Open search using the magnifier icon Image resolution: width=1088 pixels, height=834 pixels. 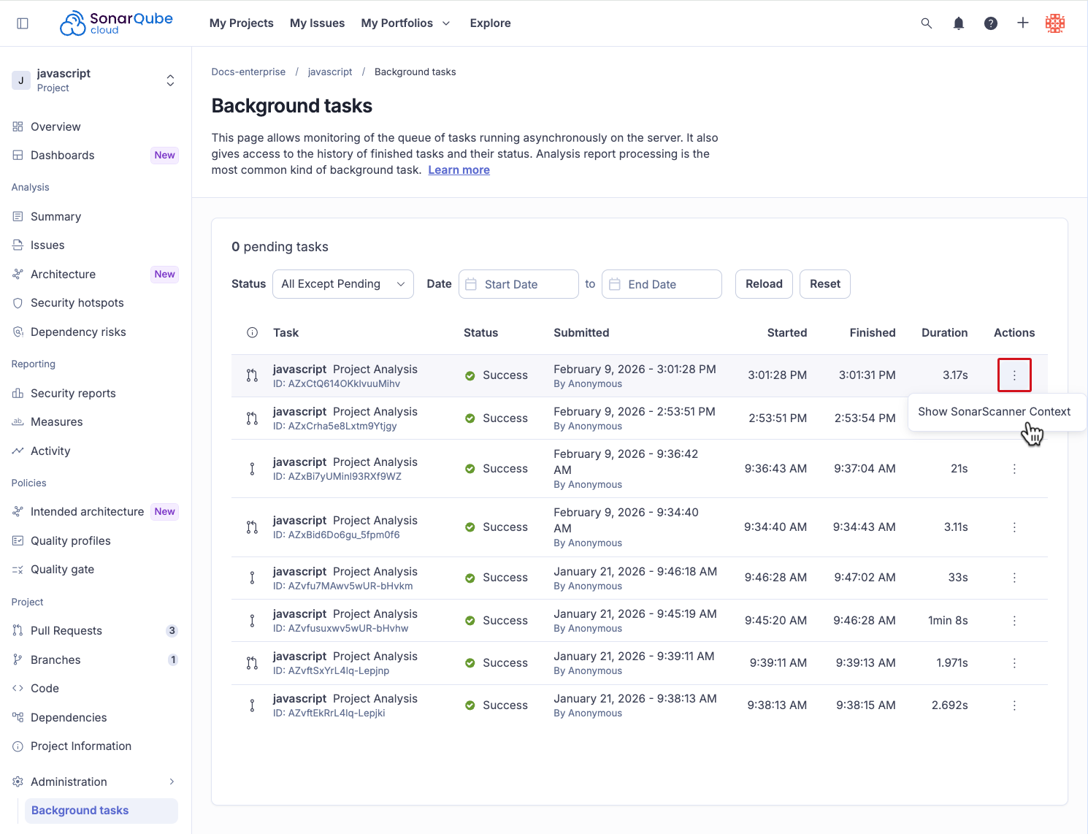click(x=927, y=23)
